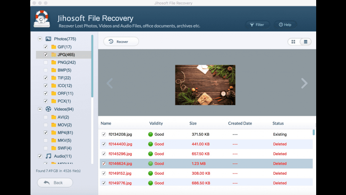Viewport: 346px width, 195px height.
Task: Click the Found 7.49 GB summary text
Action: click(x=58, y=171)
